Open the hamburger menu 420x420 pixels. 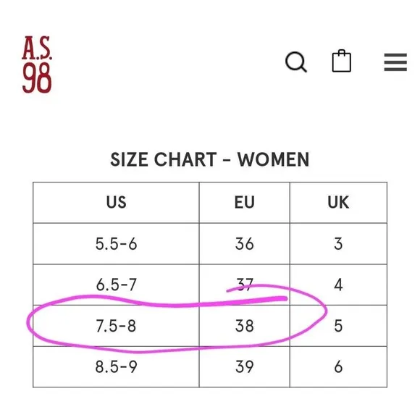point(395,62)
